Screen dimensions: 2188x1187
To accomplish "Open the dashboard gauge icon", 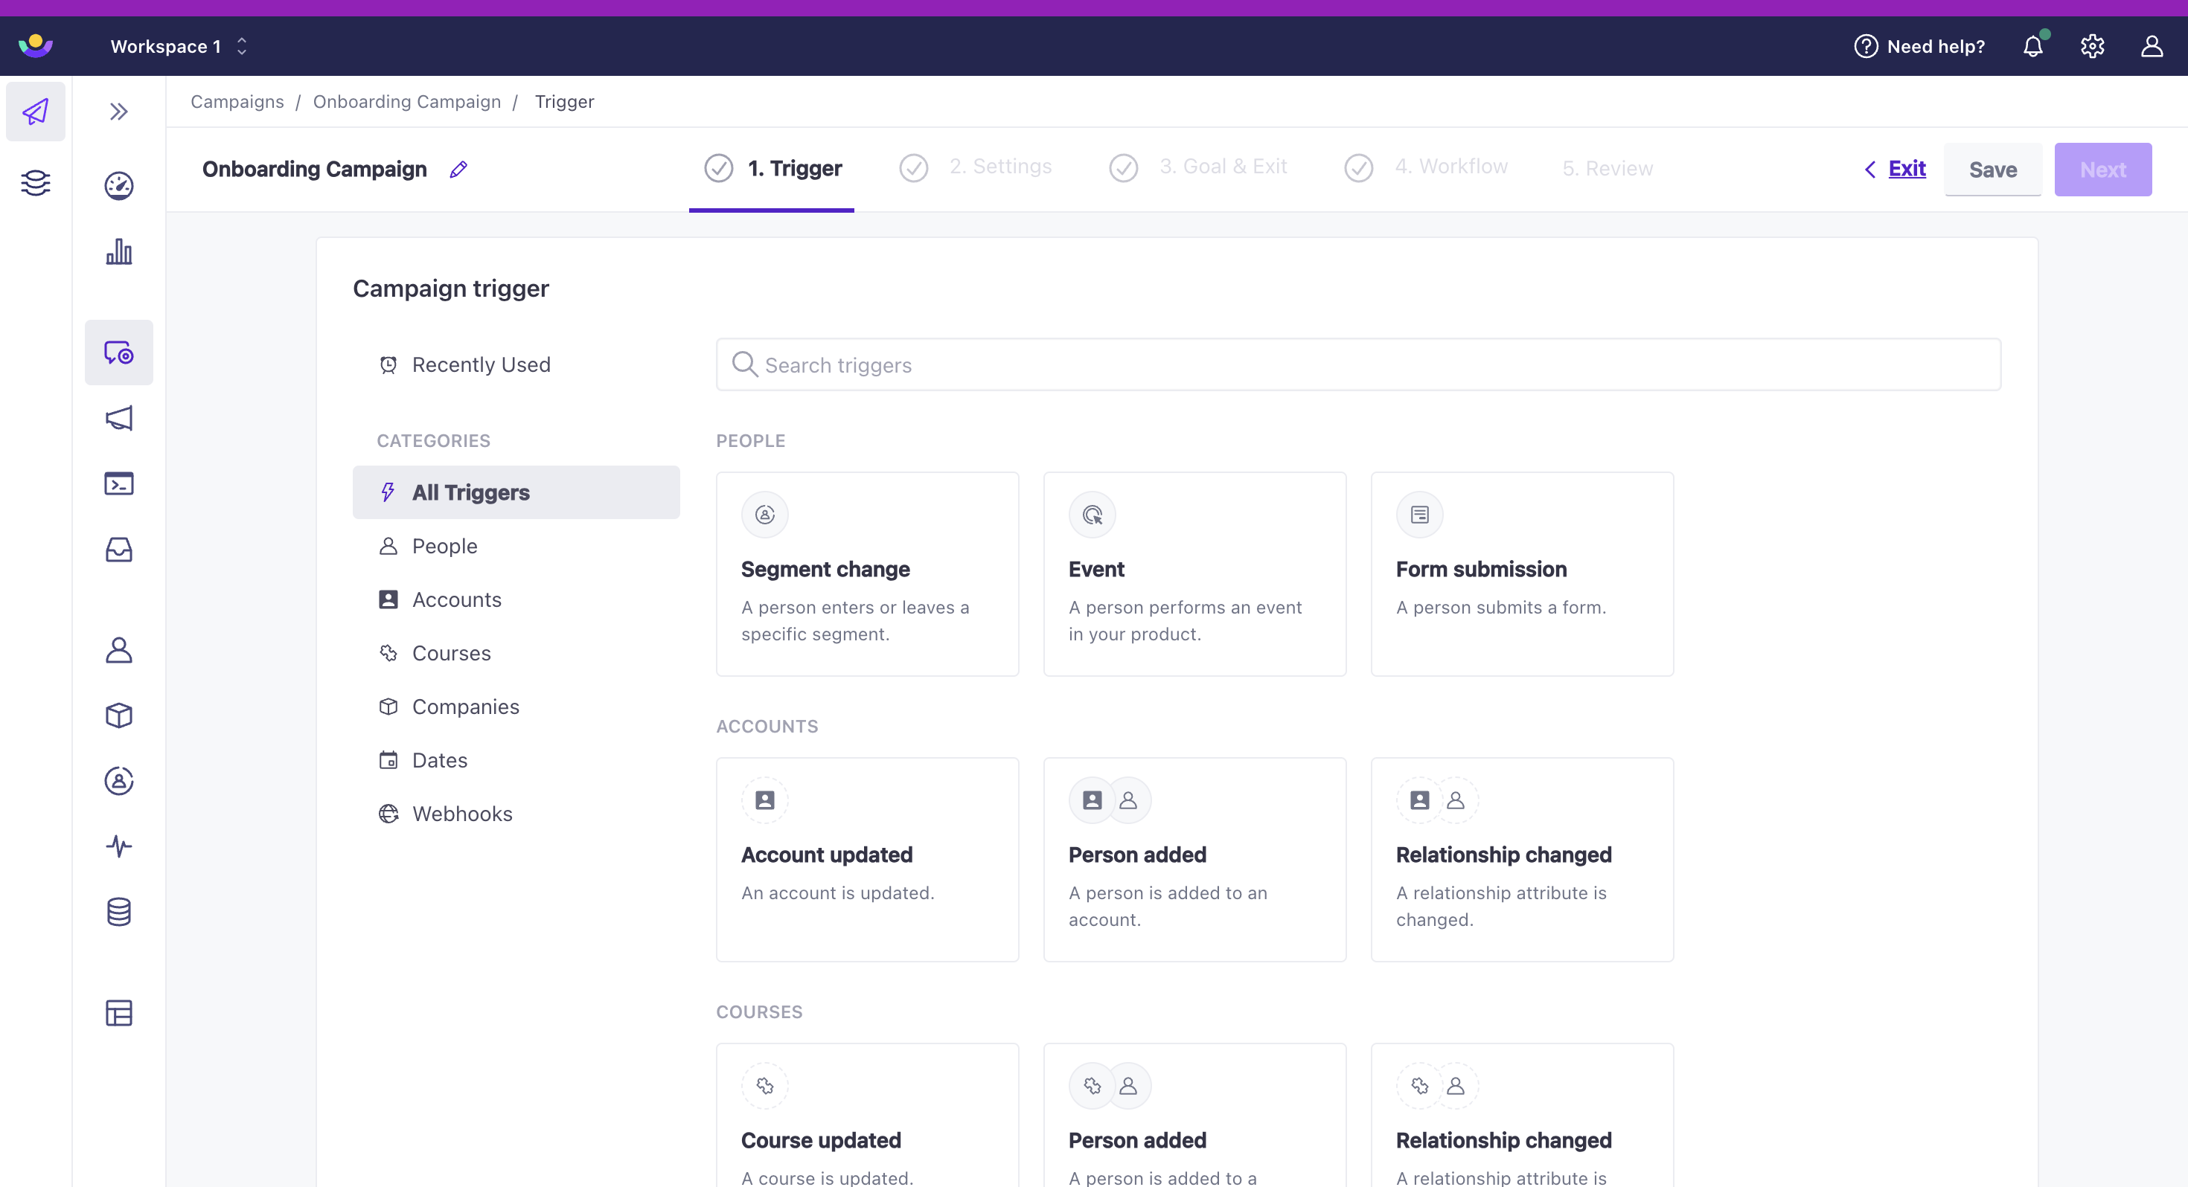I will coord(119,185).
